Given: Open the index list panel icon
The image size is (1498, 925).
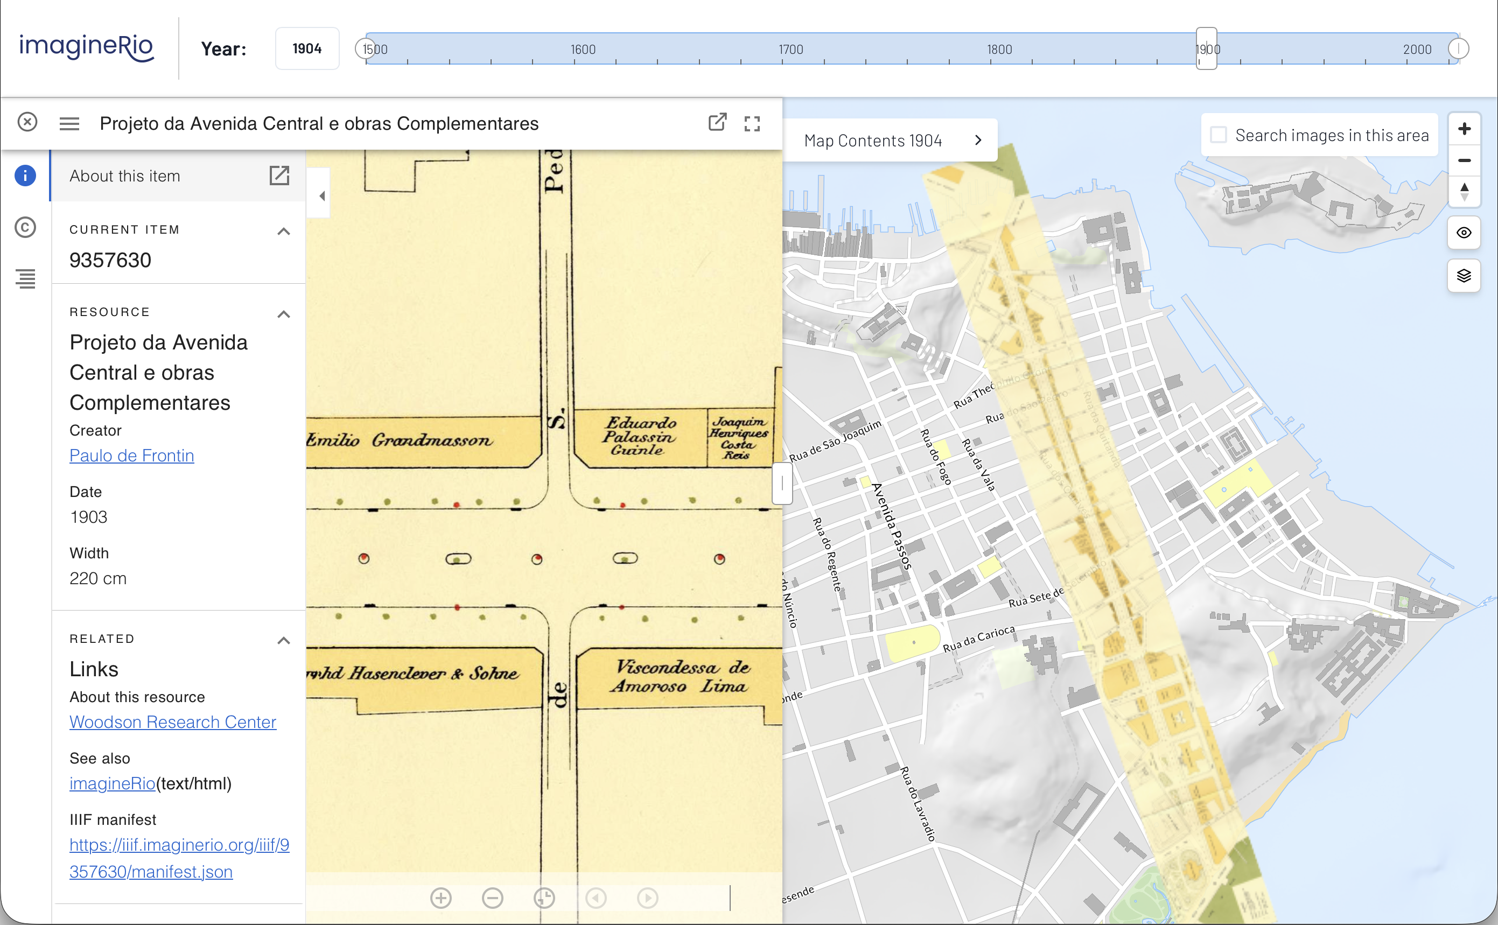Looking at the screenshot, I should 25,279.
